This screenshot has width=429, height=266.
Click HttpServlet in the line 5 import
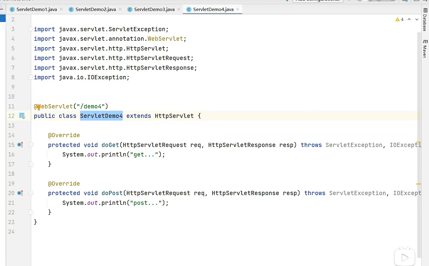pos(146,48)
